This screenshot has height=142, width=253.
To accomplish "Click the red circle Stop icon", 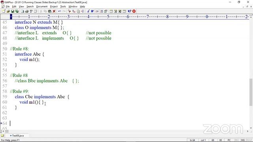I will [134, 11].
